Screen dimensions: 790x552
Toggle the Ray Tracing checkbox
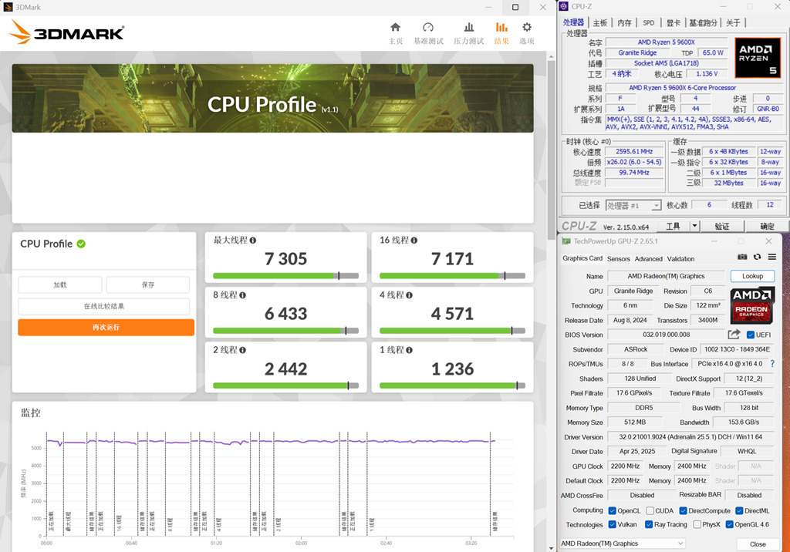pos(650,524)
